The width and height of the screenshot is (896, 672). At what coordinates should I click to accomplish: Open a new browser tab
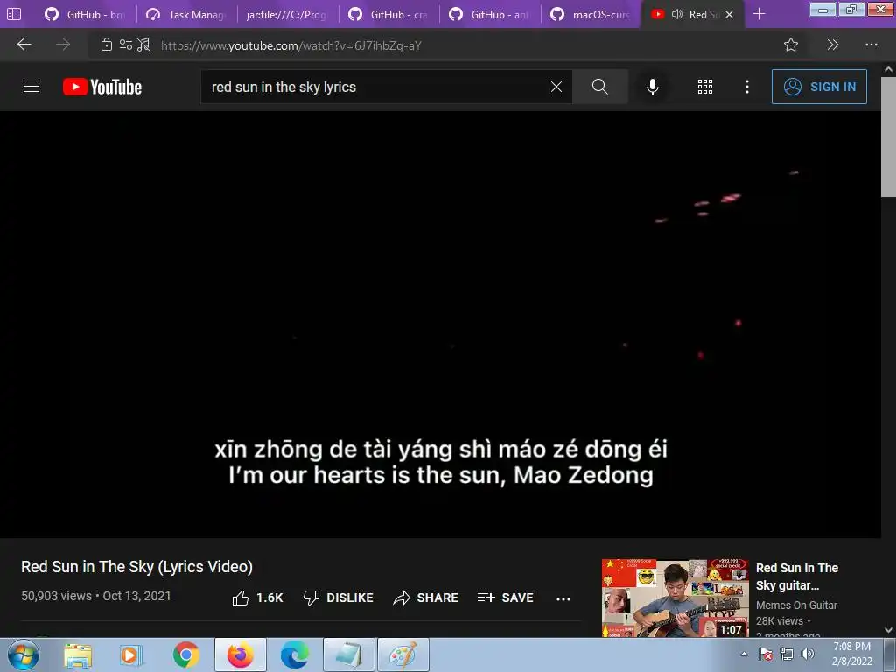coord(759,14)
